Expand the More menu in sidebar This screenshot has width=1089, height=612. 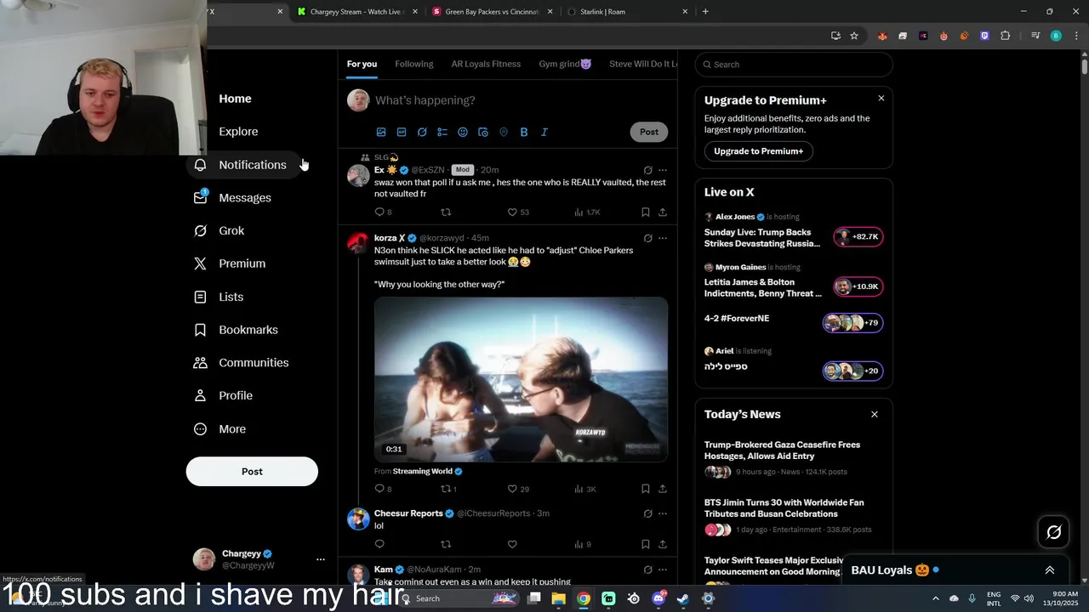[220, 429]
